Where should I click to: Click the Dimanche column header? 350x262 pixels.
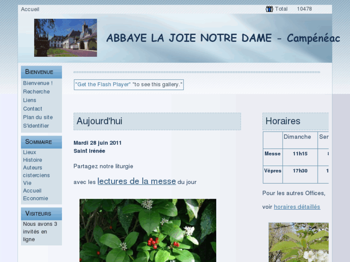(x=300, y=140)
